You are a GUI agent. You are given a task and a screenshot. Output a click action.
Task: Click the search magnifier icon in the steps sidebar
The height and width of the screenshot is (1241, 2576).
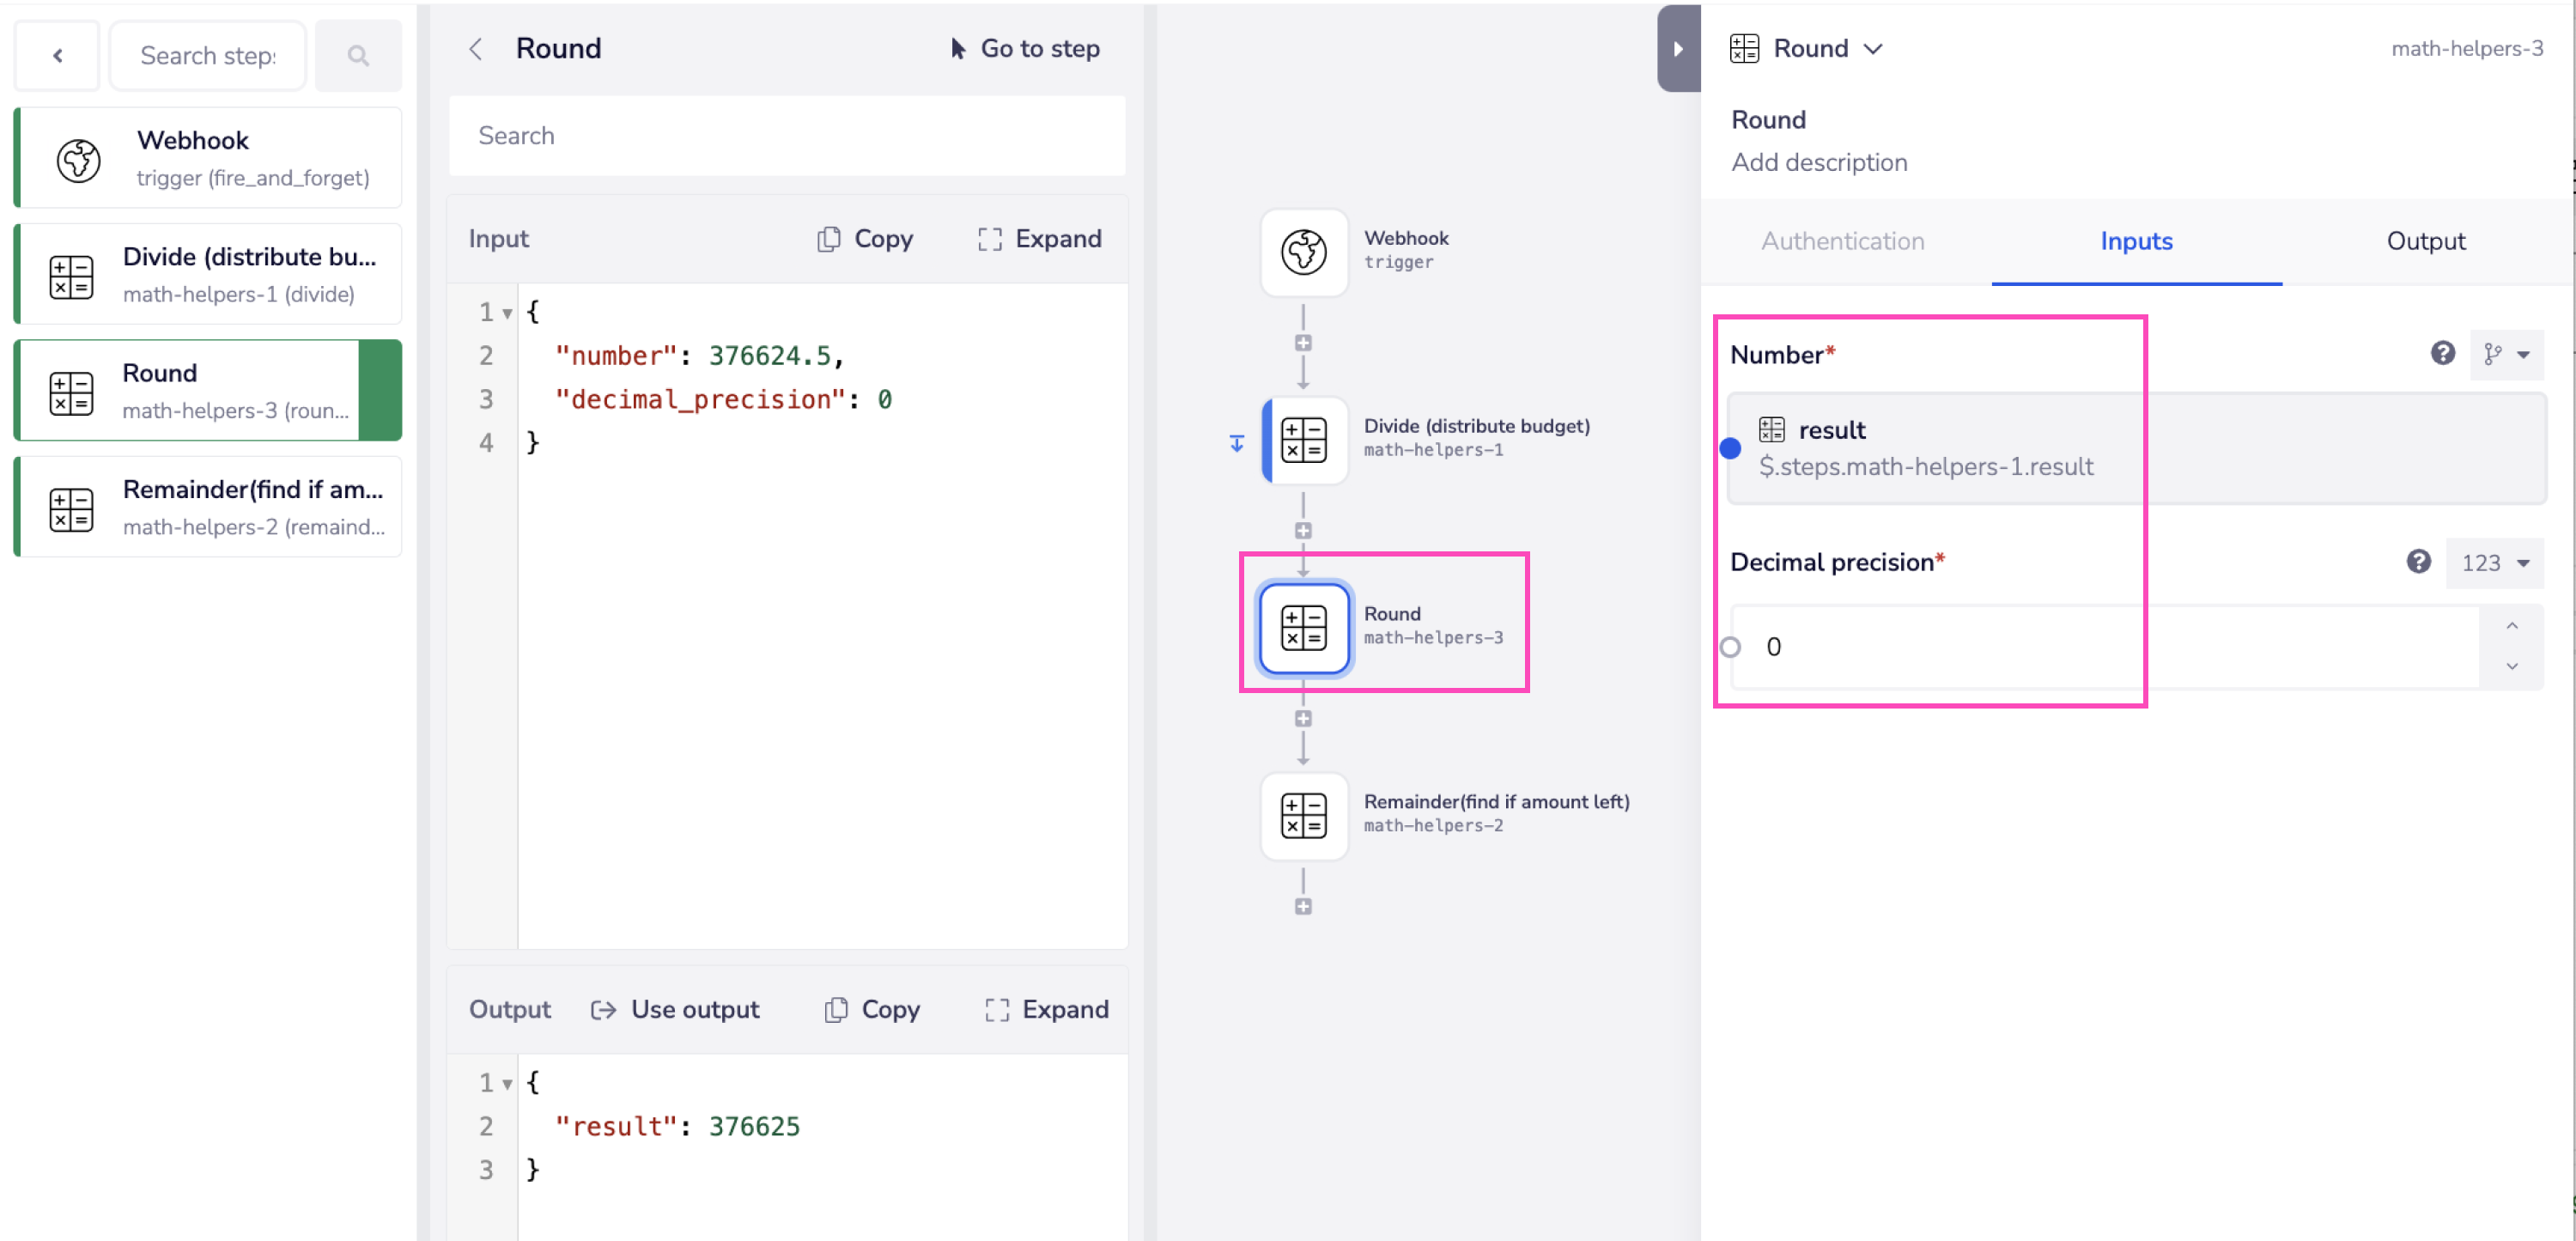[x=358, y=56]
